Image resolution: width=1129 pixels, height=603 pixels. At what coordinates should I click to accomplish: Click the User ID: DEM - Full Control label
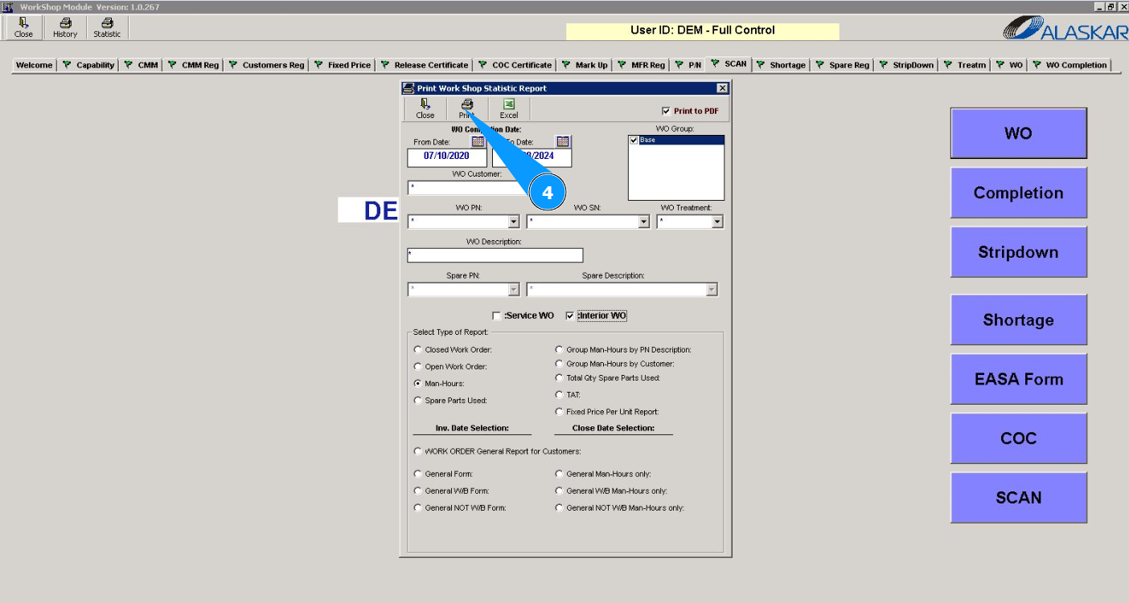tap(703, 31)
